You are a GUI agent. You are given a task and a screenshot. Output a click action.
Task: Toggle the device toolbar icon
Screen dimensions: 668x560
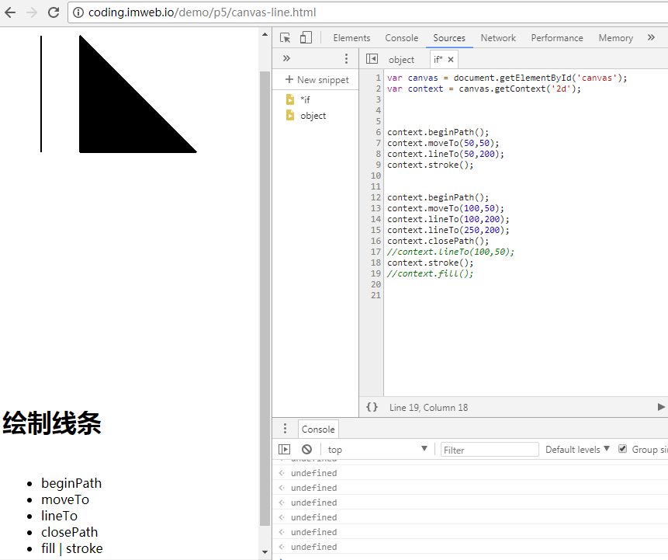pyautogui.click(x=306, y=37)
